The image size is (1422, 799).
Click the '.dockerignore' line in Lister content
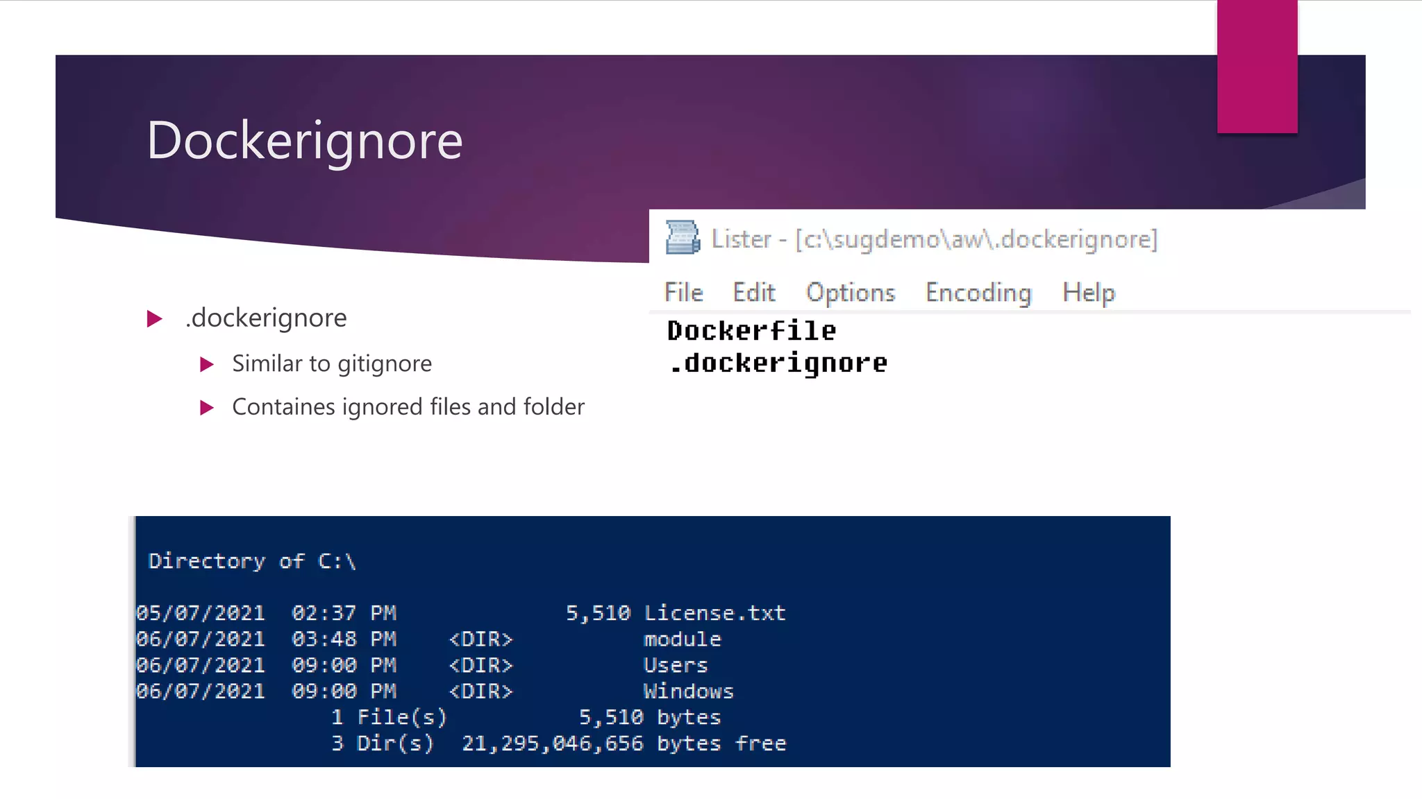click(x=778, y=363)
